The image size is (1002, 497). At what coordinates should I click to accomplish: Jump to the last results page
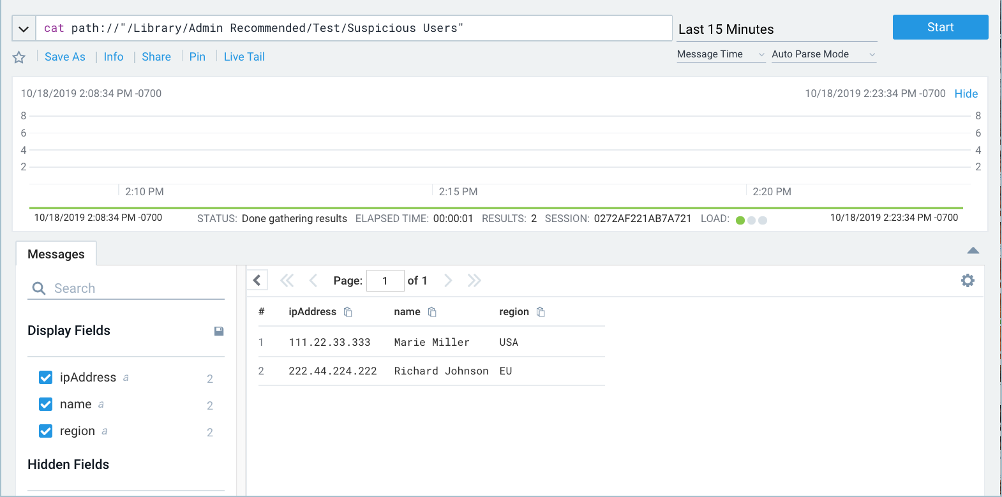tap(474, 281)
